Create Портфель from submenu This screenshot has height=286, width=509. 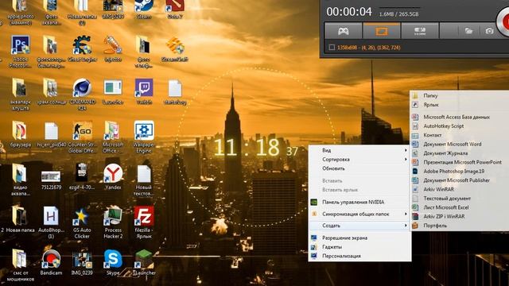(460, 226)
